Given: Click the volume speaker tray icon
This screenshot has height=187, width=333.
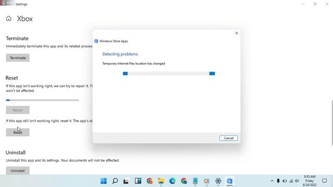Looking at the screenshot, I should tap(297, 181).
